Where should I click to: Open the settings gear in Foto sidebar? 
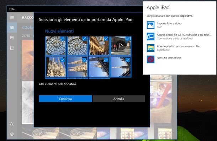tap(12, 134)
